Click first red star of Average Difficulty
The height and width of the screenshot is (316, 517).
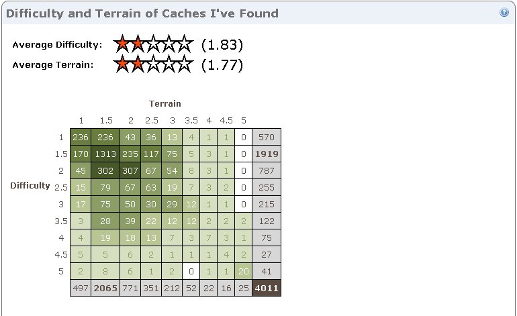(122, 45)
